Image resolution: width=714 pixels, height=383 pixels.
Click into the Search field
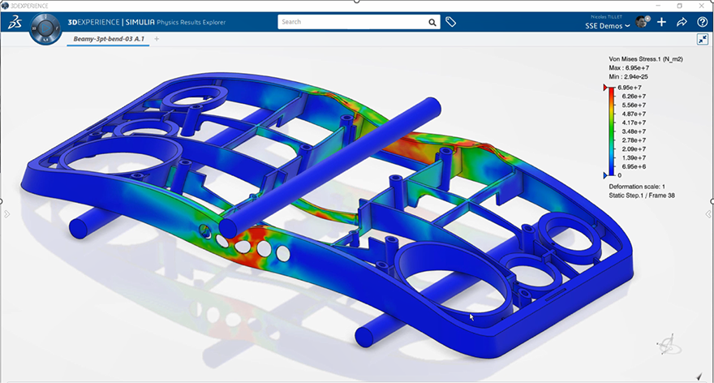pyautogui.click(x=352, y=23)
